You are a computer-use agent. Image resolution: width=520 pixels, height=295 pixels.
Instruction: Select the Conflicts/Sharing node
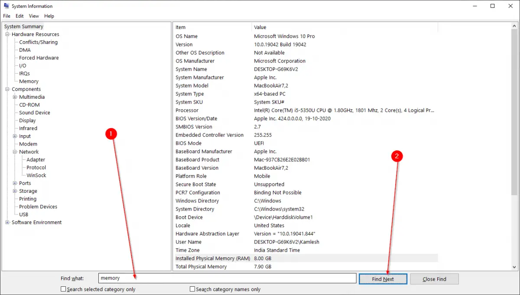tap(38, 42)
